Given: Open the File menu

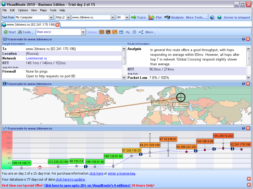Looking at the screenshot, I should point(4,10).
